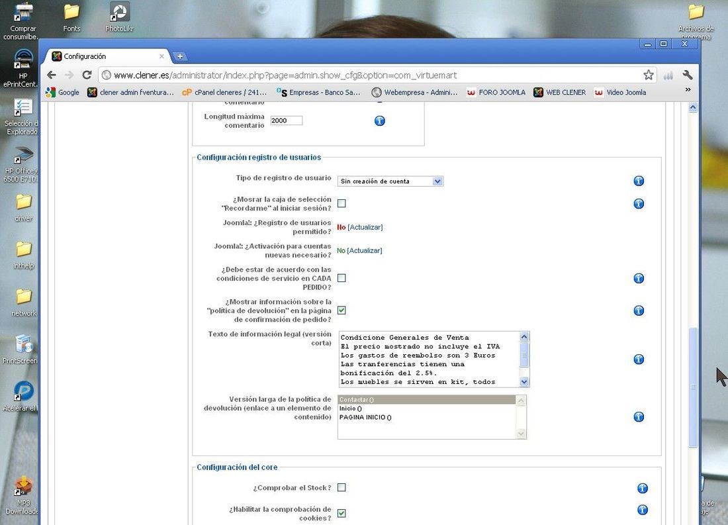Click signal bars extension icon in toolbar

pos(668,75)
